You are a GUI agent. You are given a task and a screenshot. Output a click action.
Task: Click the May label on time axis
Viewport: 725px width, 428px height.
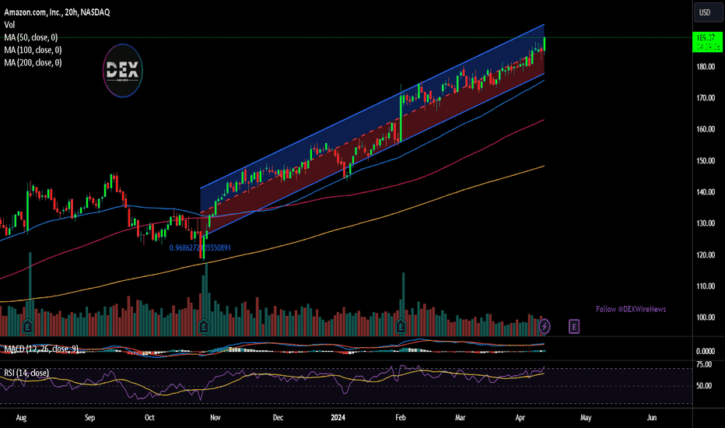[586, 417]
